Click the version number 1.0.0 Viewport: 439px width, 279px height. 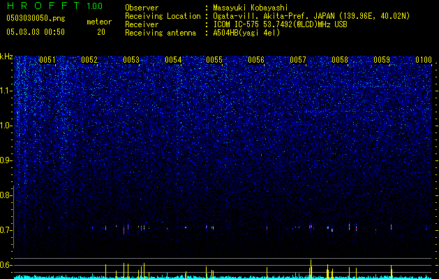(95, 6)
